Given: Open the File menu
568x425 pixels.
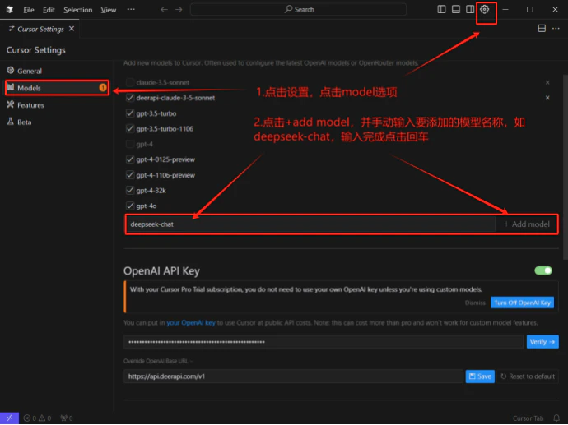Looking at the screenshot, I should pos(29,10).
